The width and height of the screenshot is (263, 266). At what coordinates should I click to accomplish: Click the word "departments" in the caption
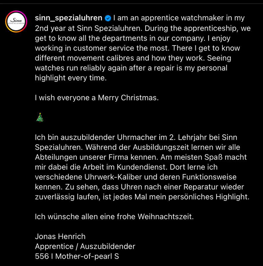125,38
